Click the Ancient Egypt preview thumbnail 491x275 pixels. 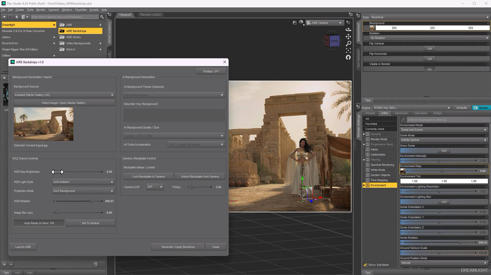click(x=44, y=124)
